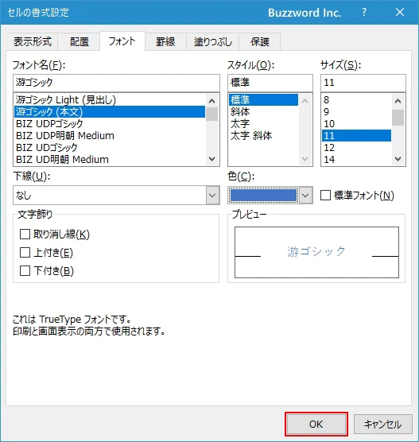This screenshot has height=442, width=419.
Task: Select 斜体 style
Action: 263,111
